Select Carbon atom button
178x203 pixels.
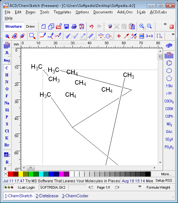pos(7,68)
